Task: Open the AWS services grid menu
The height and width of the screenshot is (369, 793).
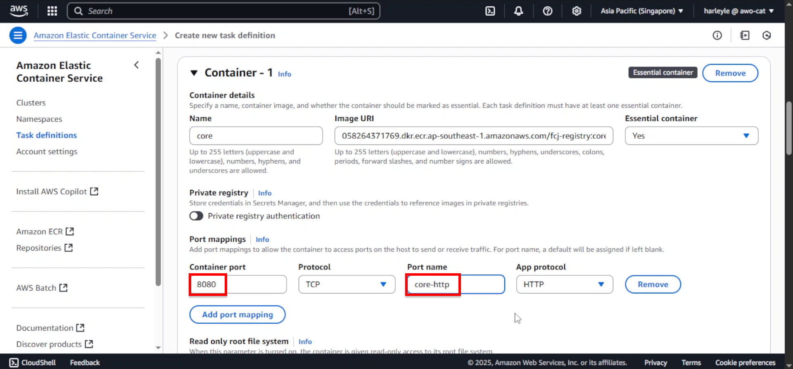Action: click(x=52, y=11)
